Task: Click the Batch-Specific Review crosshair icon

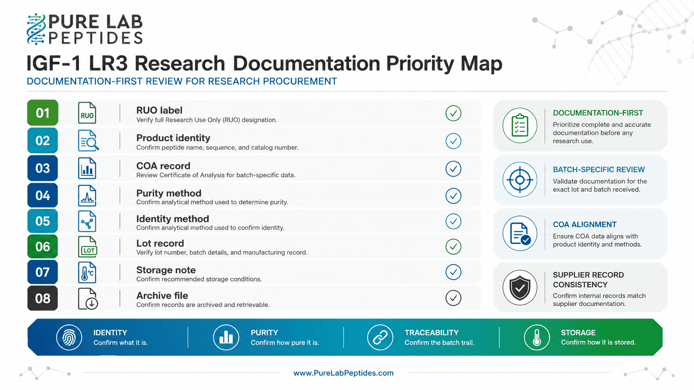Action: (x=520, y=180)
